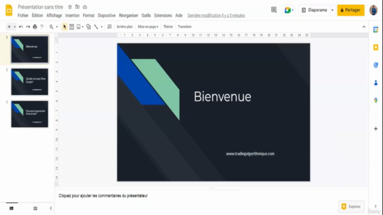Screen dimensions: 383x215
Task: Select slide 3 Pourquoi apprendre thumbnail
Action: click(x=29, y=114)
